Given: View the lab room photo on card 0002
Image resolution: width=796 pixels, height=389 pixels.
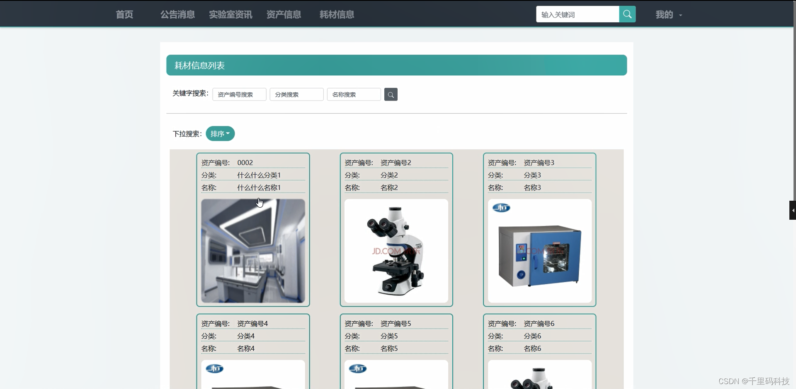Looking at the screenshot, I should (x=252, y=251).
